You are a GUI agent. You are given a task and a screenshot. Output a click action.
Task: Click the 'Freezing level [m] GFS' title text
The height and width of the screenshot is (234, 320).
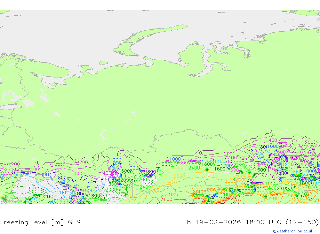(40, 222)
